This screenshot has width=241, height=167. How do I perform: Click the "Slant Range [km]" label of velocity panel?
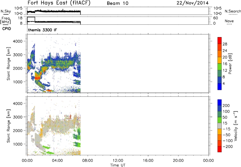pyautogui.click(x=8, y=126)
